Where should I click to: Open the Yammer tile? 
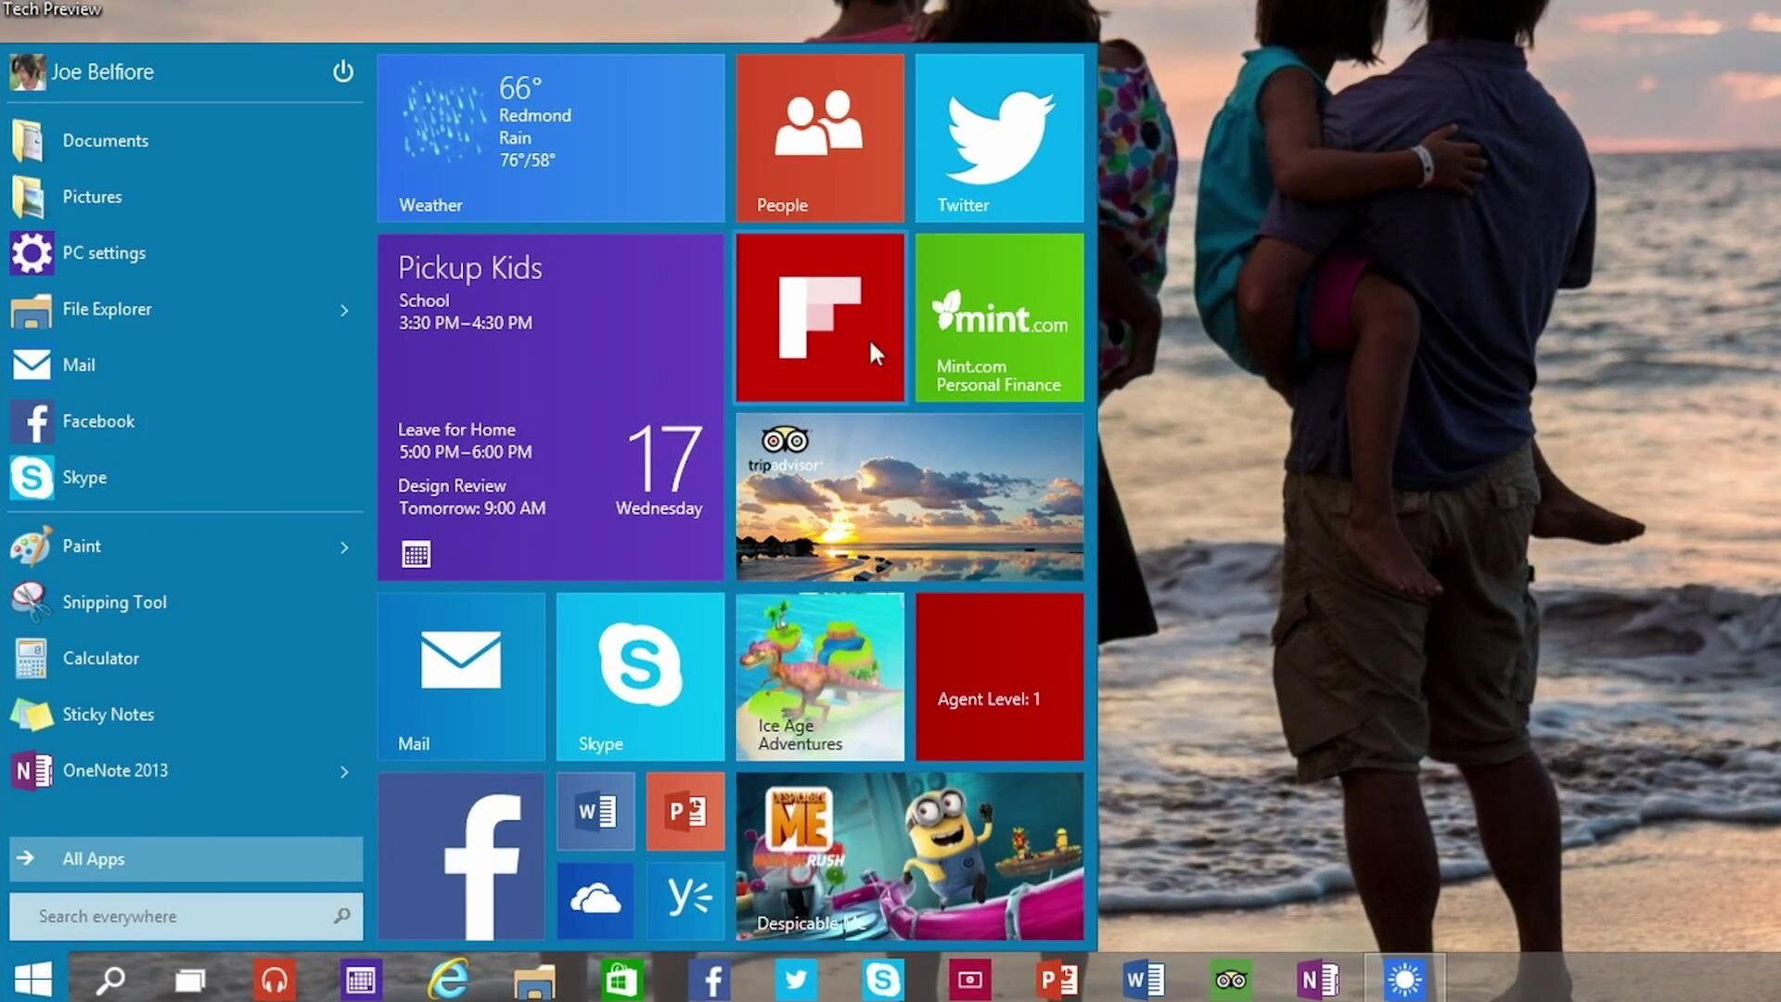685,899
